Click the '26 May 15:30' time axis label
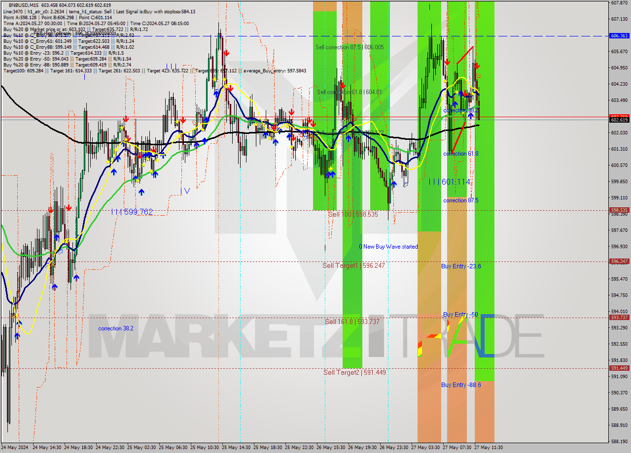Viewport: 631px width, 453px height. [331, 448]
